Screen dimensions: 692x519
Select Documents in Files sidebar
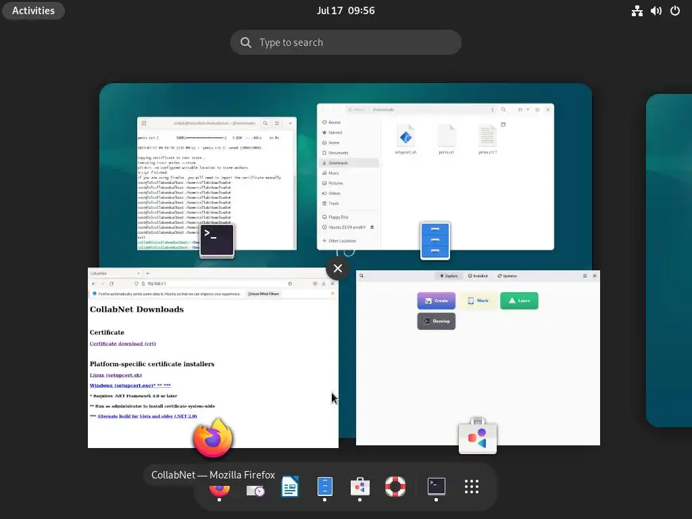349,153
